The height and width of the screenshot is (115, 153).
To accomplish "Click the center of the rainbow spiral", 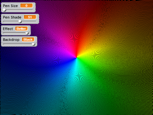I will (76, 57).
